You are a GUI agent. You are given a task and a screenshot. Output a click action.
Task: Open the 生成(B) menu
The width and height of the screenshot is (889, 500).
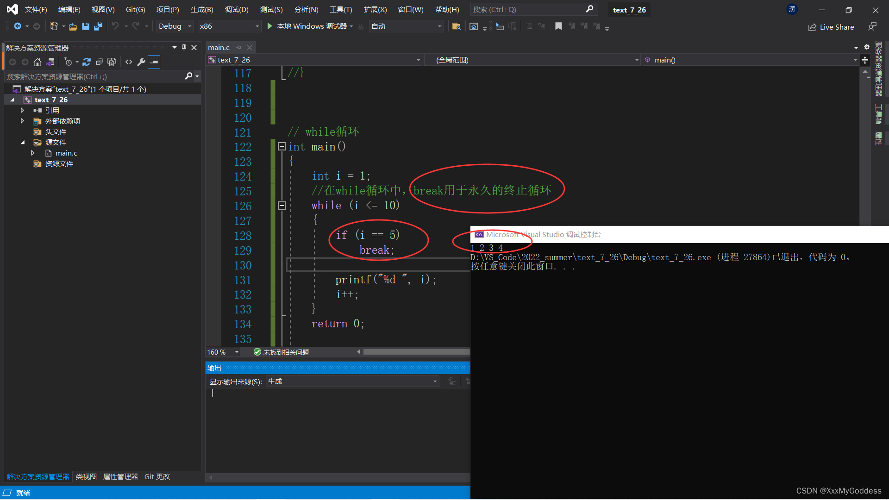(x=202, y=9)
